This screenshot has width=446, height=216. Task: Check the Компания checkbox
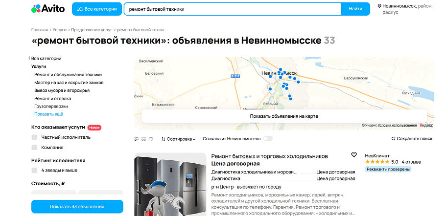(x=35, y=147)
